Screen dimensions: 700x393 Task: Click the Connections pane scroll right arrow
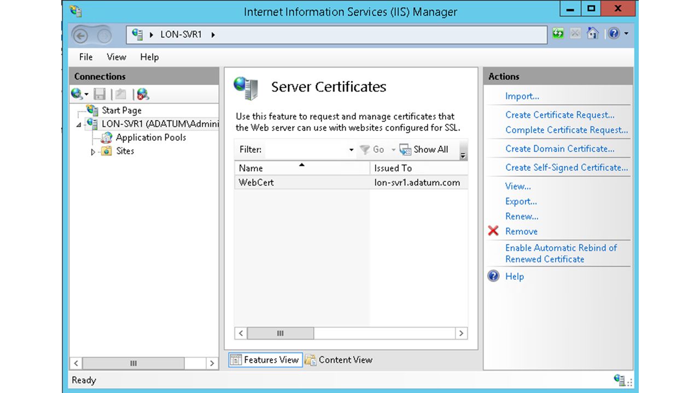tap(212, 363)
